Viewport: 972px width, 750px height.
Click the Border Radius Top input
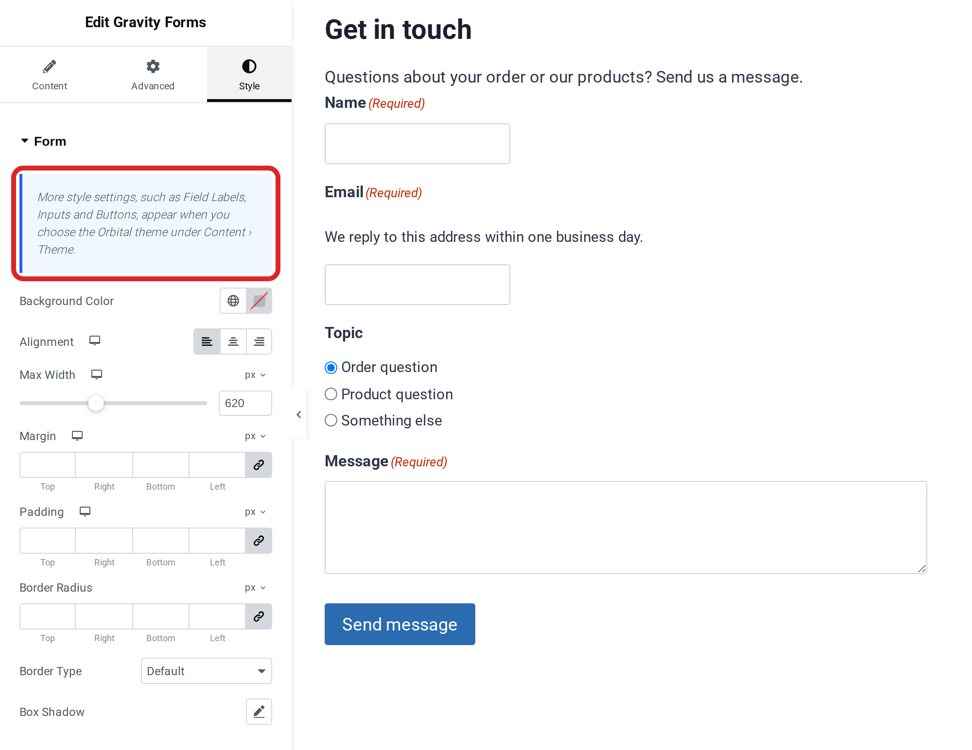pyautogui.click(x=48, y=616)
